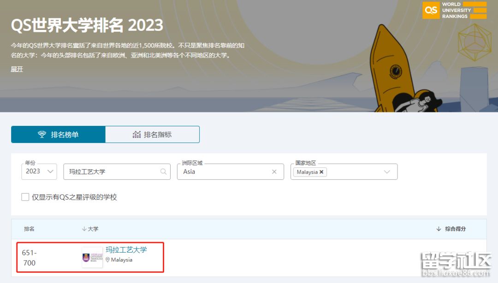Open the year 2023 dropdown

tap(39, 171)
